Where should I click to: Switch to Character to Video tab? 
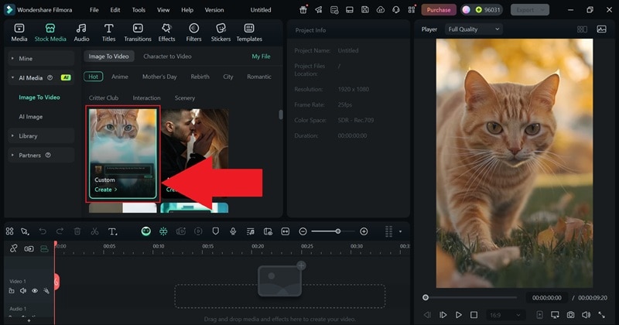(x=167, y=56)
